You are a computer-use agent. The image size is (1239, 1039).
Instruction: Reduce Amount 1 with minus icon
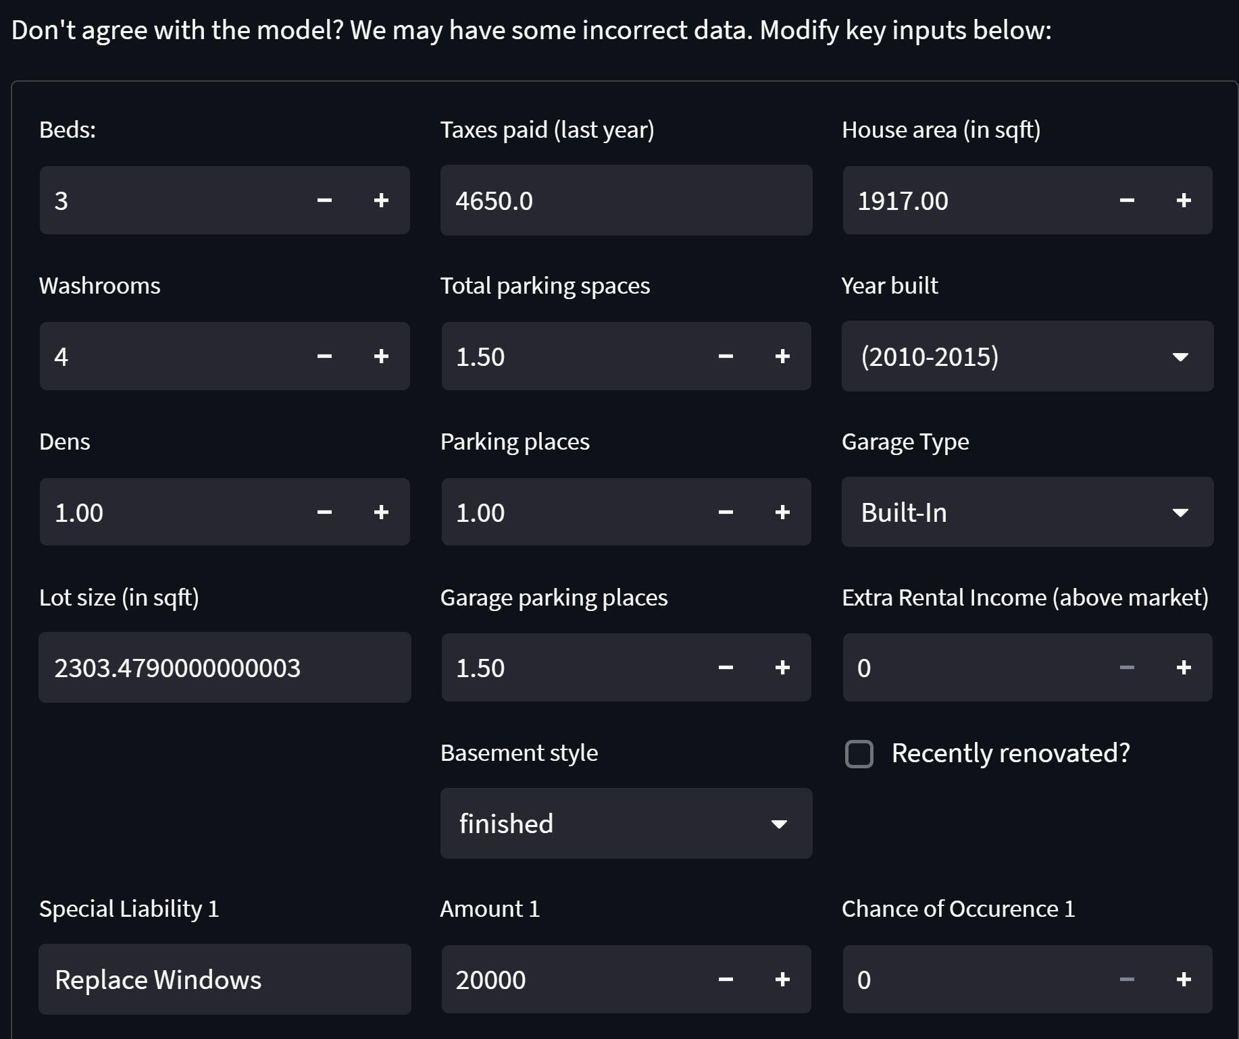(x=726, y=980)
